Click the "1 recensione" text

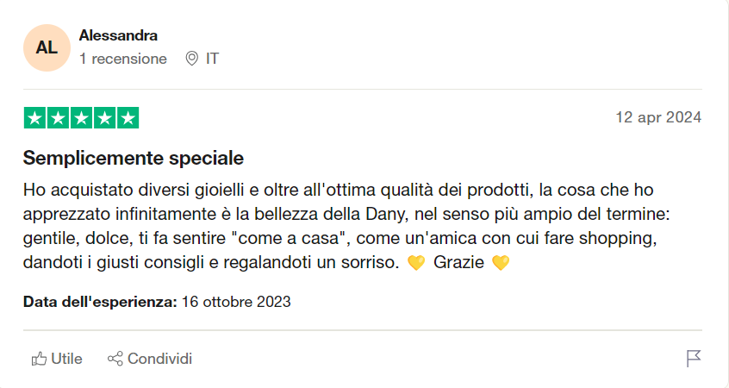coord(123,59)
